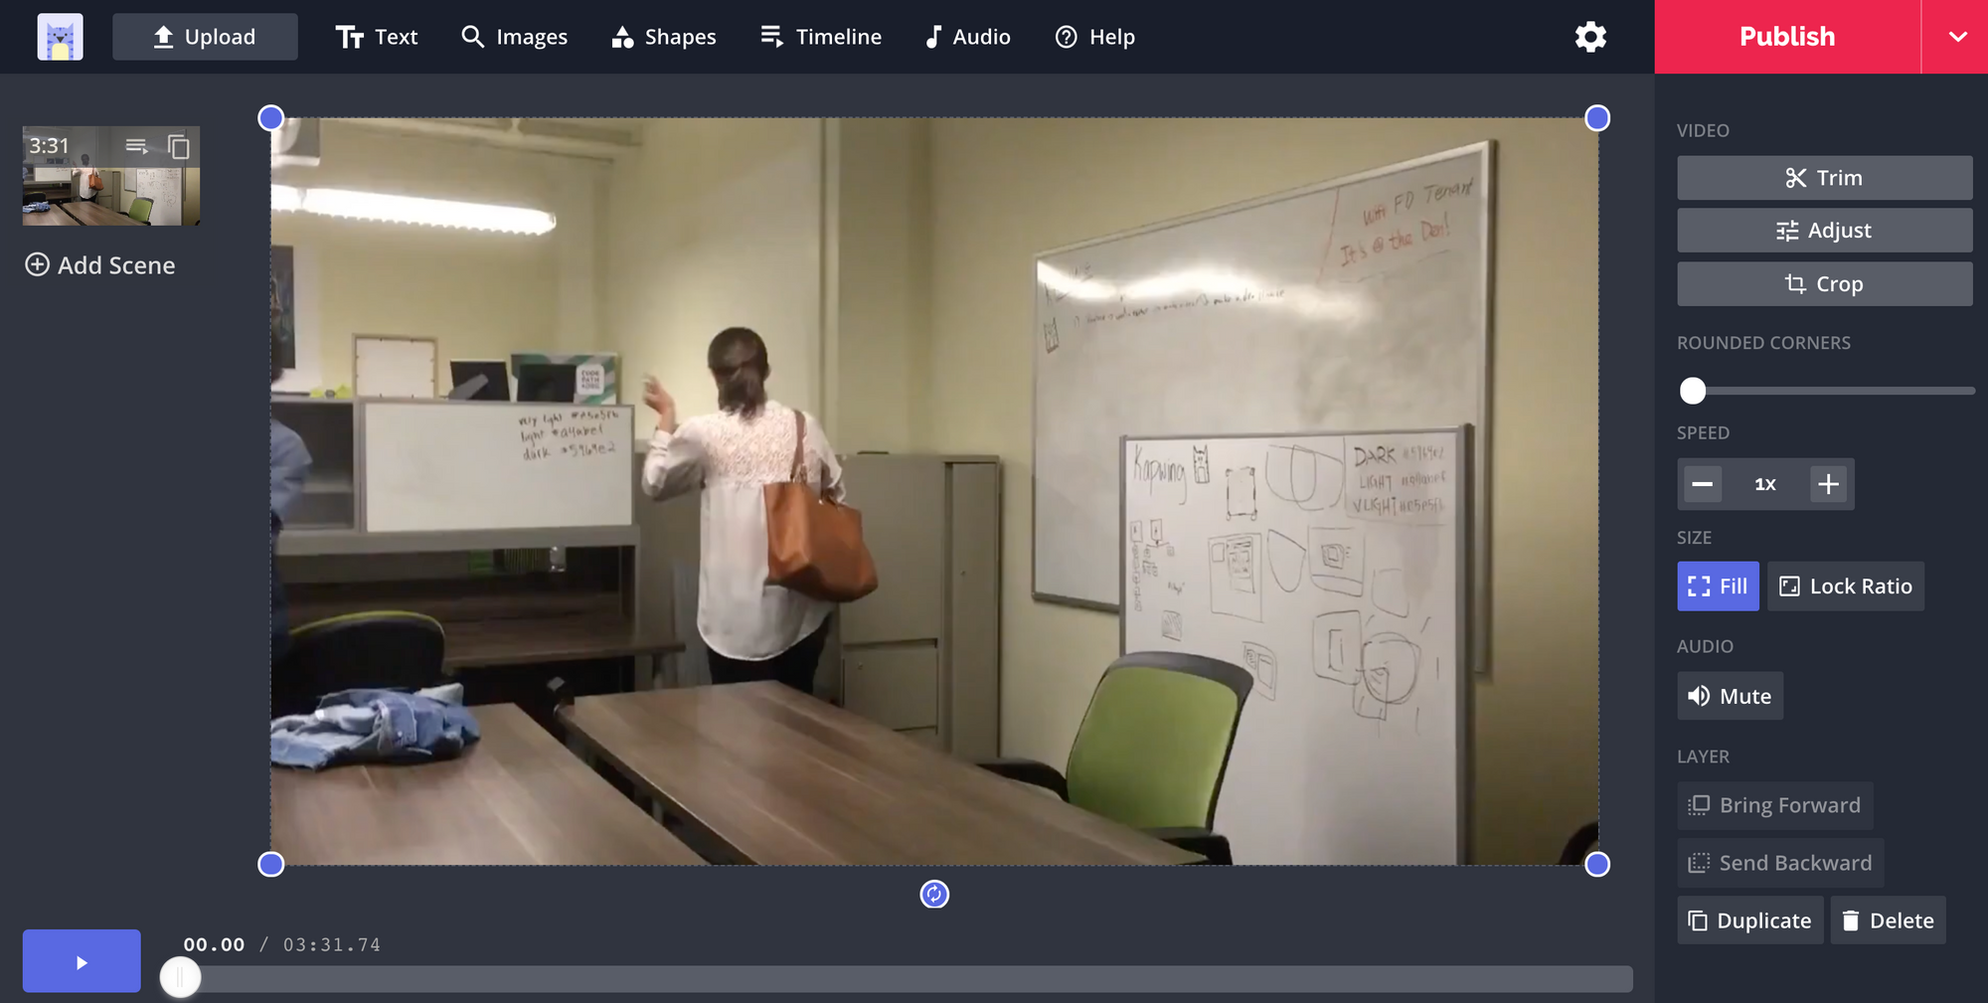Adjust the rounded corners slider
1988x1003 pixels.
(1693, 392)
